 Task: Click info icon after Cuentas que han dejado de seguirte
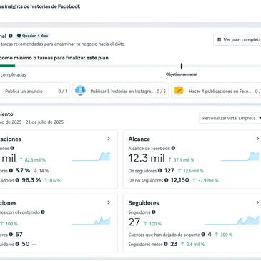coord(203,235)
